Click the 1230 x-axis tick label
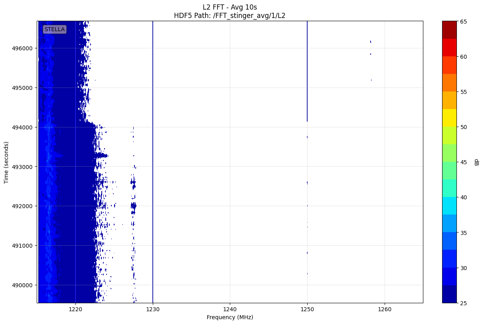This screenshot has height=324, width=482. [x=152, y=308]
